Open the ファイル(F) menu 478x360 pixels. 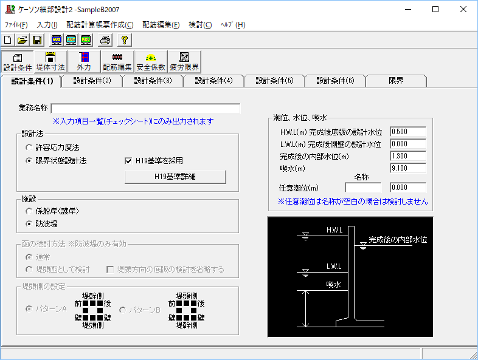16,25
